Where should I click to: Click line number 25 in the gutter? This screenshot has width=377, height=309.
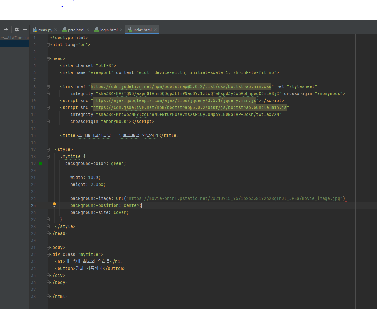[x=33, y=206]
